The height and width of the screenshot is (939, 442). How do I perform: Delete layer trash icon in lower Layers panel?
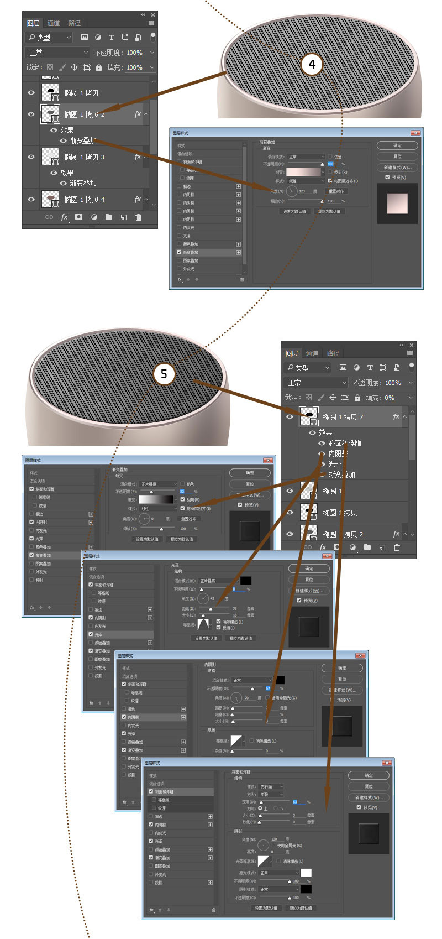click(397, 547)
